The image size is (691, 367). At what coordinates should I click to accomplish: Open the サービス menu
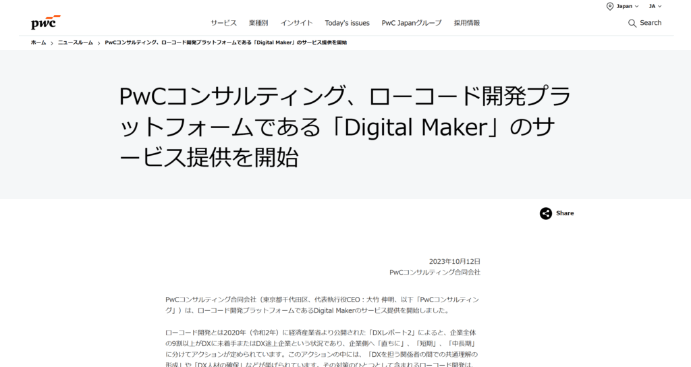[x=223, y=23]
